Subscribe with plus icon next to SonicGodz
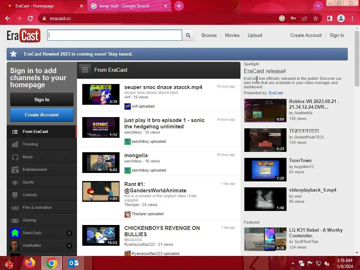This screenshot has width=360, height=270. coord(69,233)
